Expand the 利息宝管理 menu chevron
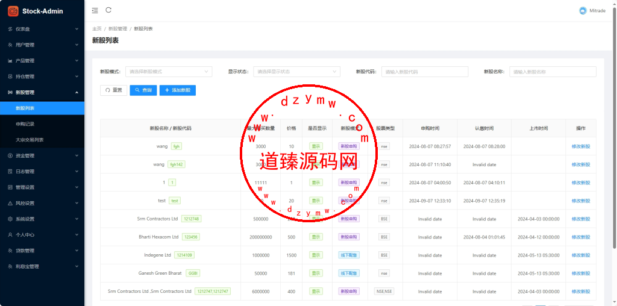This screenshot has width=617, height=306. click(x=77, y=266)
